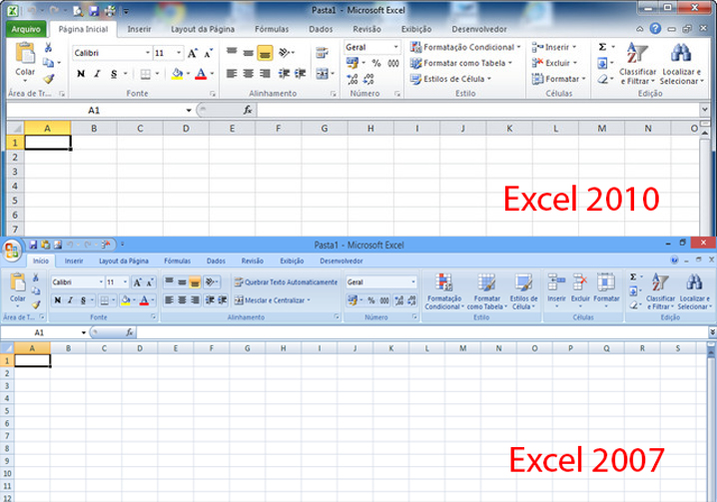Open name box dropdown in Excel 2010

coord(189,110)
